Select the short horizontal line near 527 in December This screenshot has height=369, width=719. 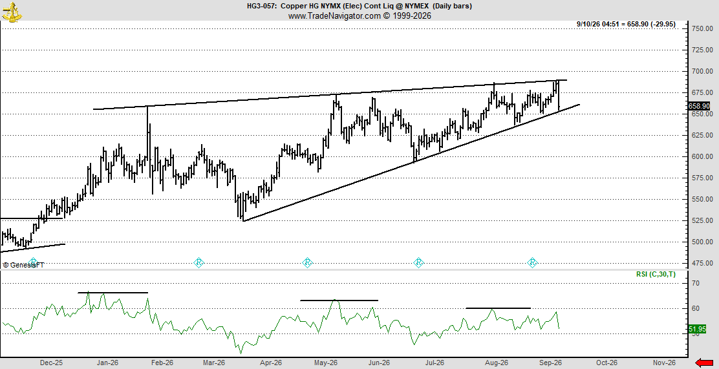31,218
